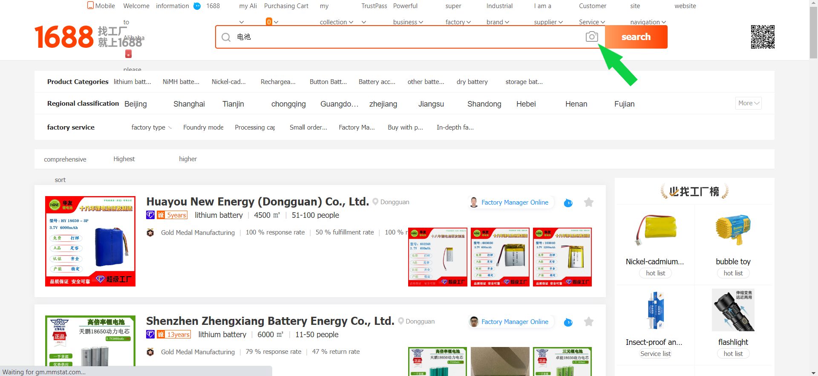
Task: Click the blue mascot icon beside 1688
Action: point(197,6)
